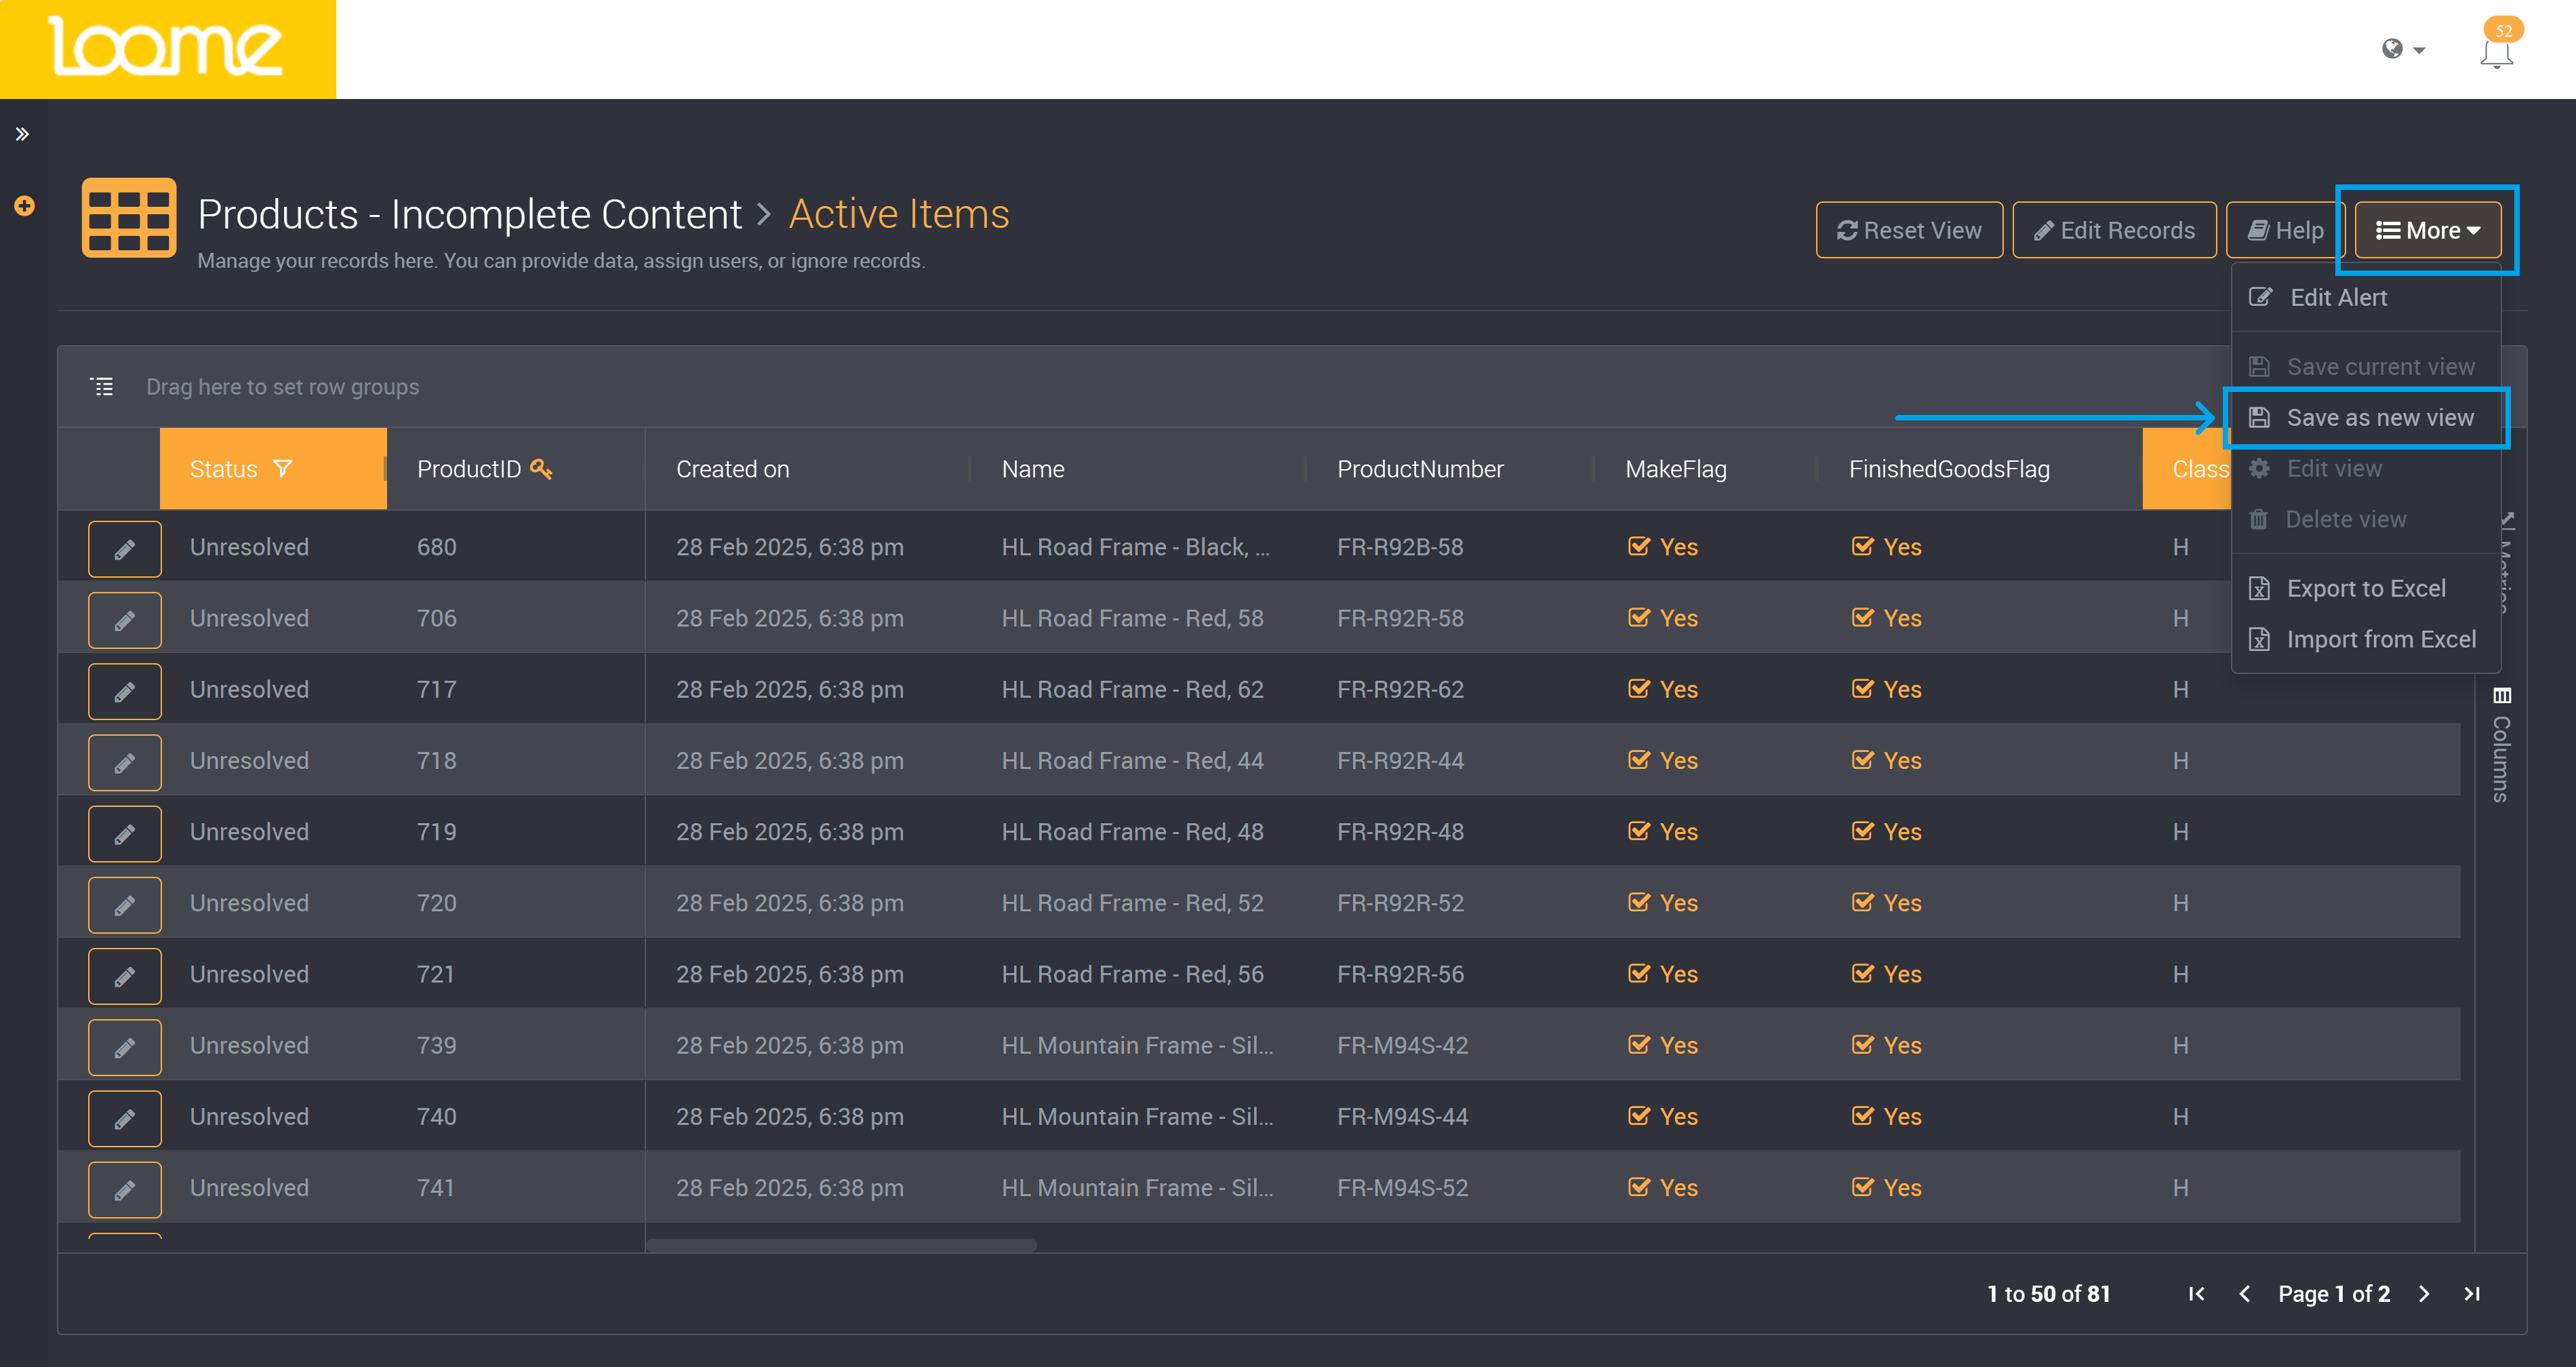
Task: Toggle MakeFlag checkbox for product 706
Action: (1638, 618)
